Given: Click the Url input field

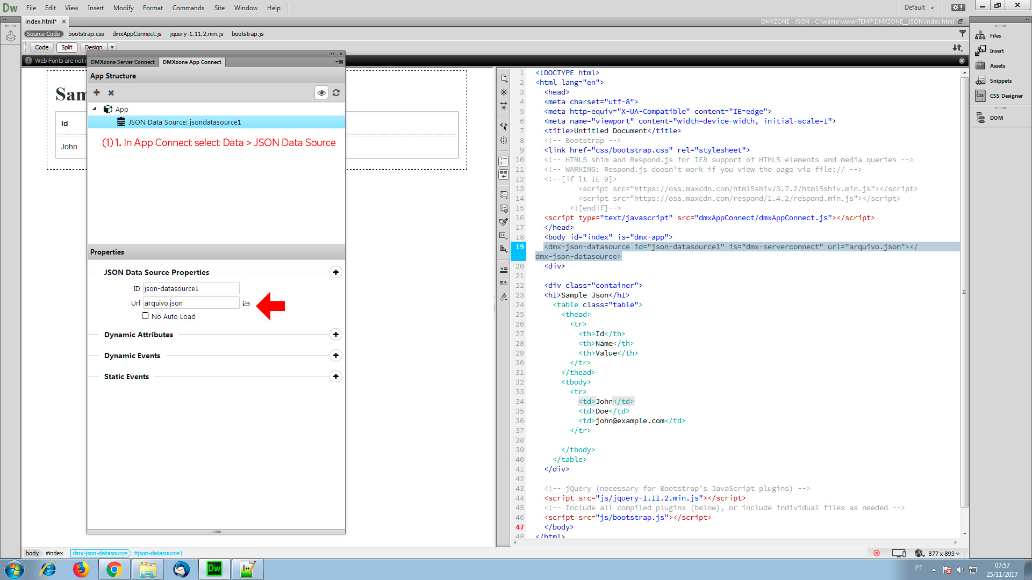Looking at the screenshot, I should [x=191, y=303].
